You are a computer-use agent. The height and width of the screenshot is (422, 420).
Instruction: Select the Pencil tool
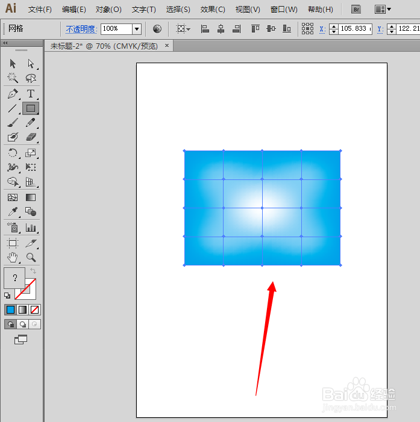pos(31,123)
